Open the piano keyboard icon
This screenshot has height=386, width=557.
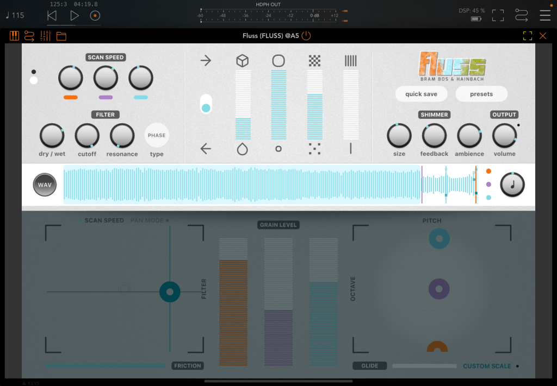tap(15, 36)
